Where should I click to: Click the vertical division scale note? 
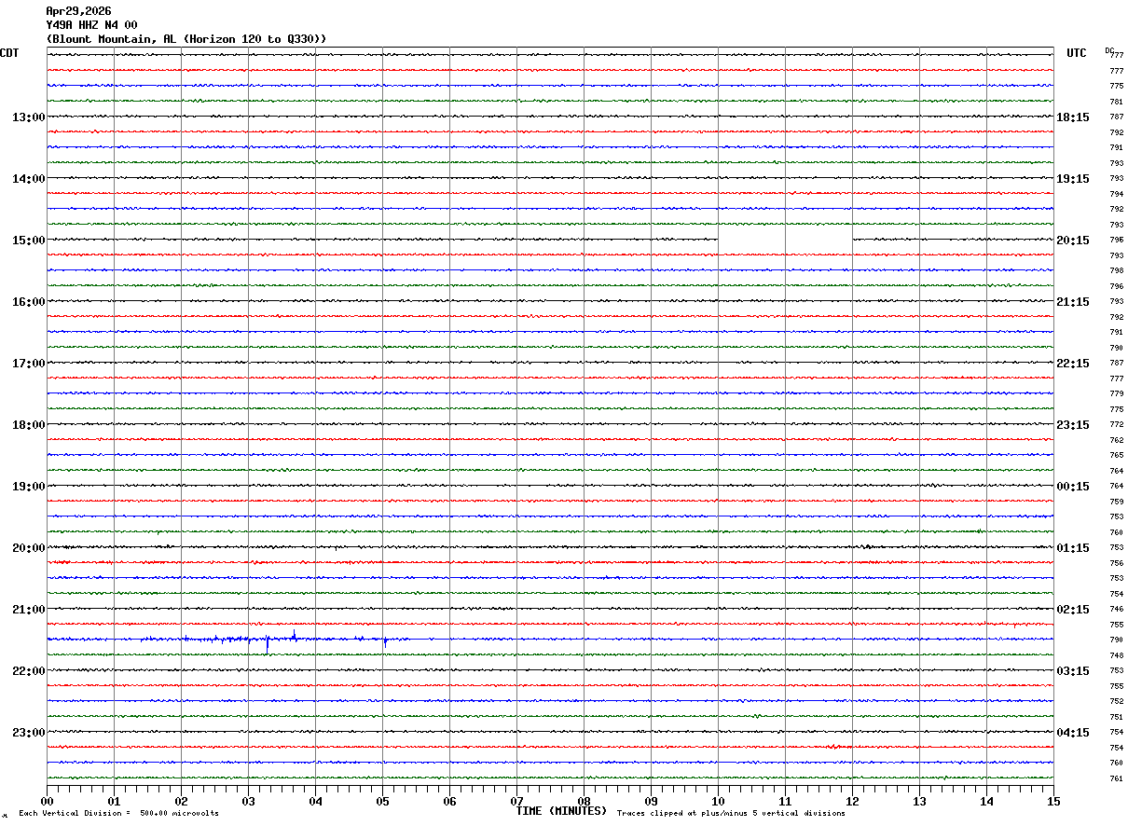tap(118, 814)
